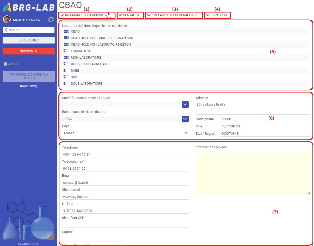
Task: Click the Informations privées label
Action: (211, 147)
